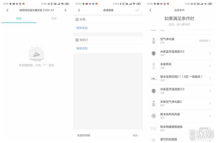Screen dimensions: 216x143
Task: Open 生效时间段 全天 time setting
Action: (136, 135)
